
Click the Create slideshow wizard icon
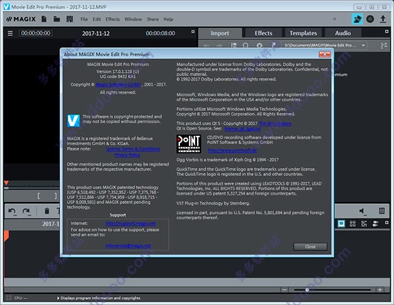[x=70, y=19]
